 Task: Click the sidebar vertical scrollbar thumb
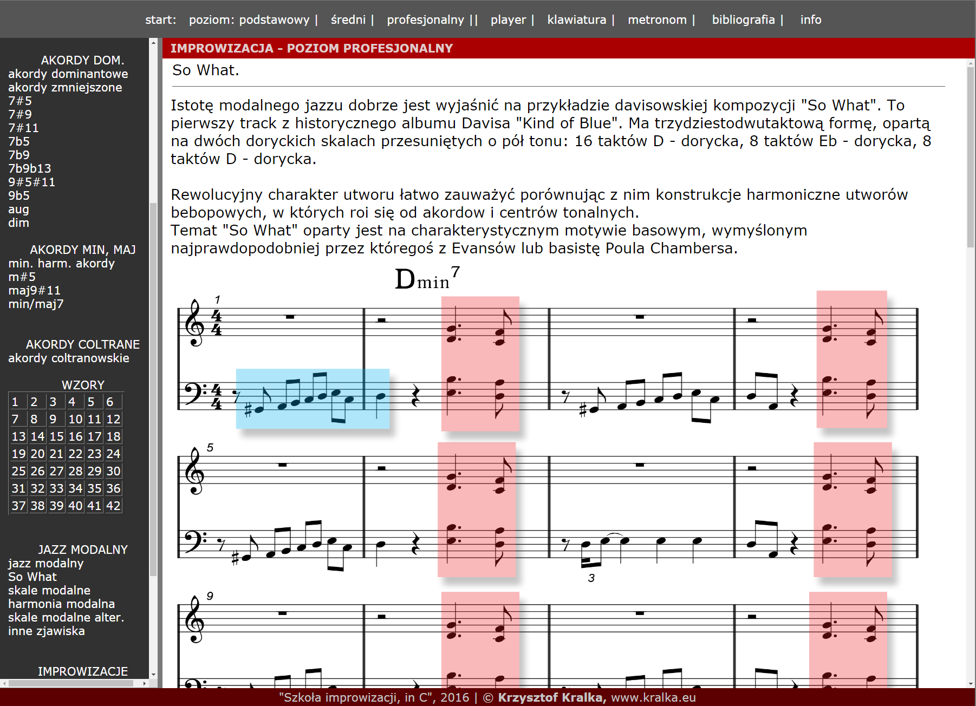tap(153, 389)
